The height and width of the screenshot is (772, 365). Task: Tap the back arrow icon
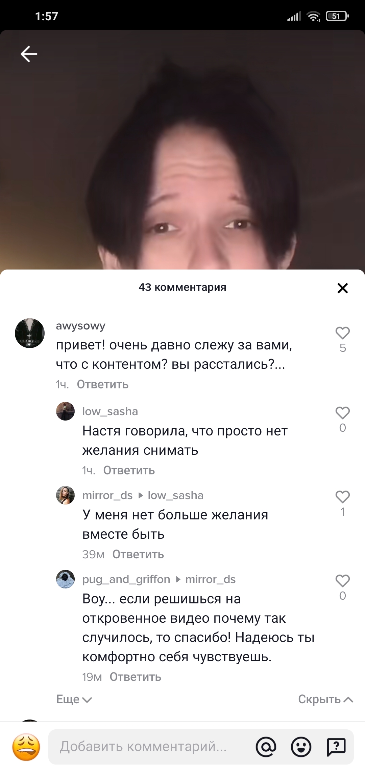29,54
